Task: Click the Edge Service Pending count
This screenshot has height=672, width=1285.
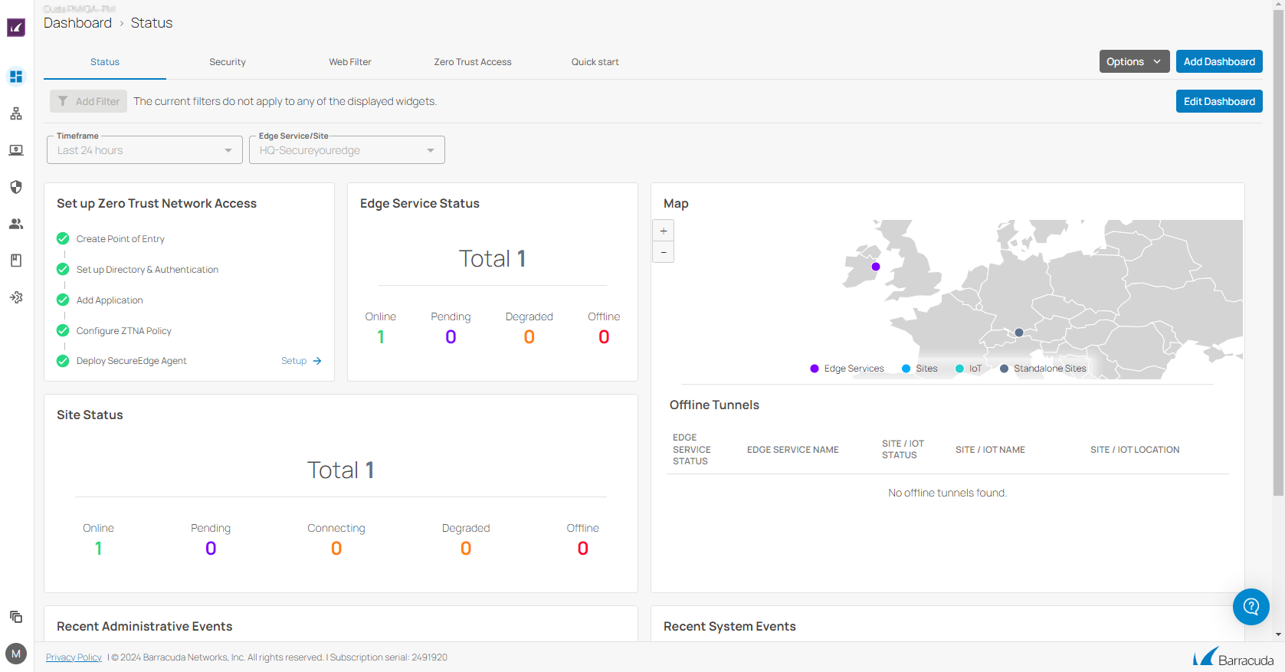Action: click(x=451, y=337)
